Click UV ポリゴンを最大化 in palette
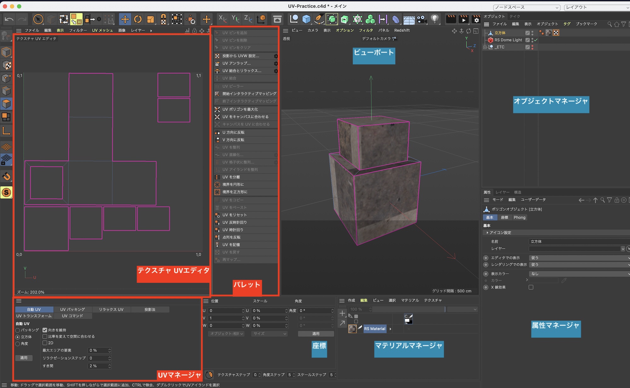Screen dimensions: 630x388 pyautogui.click(x=240, y=109)
